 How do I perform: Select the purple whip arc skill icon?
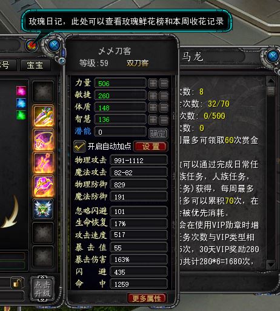43,139
